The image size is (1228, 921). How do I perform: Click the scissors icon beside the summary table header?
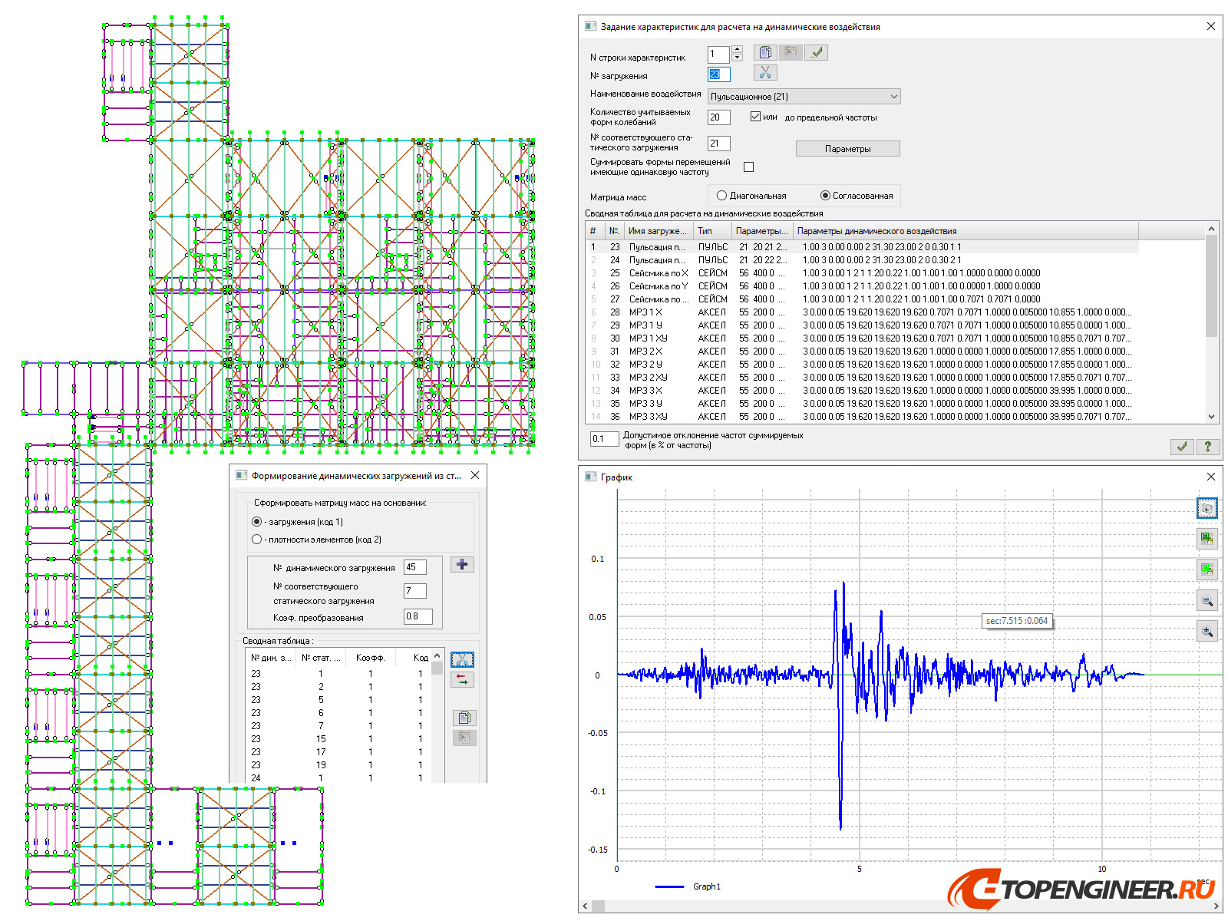(x=462, y=660)
